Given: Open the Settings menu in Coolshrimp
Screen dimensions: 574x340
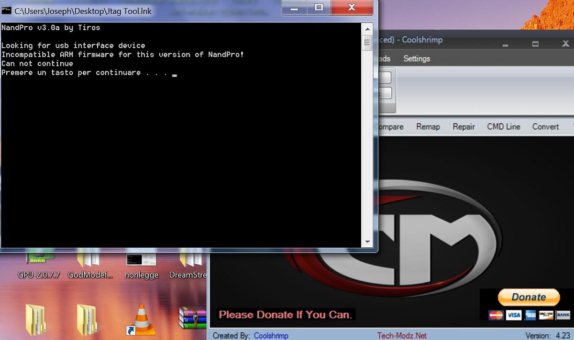Looking at the screenshot, I should coord(416,59).
